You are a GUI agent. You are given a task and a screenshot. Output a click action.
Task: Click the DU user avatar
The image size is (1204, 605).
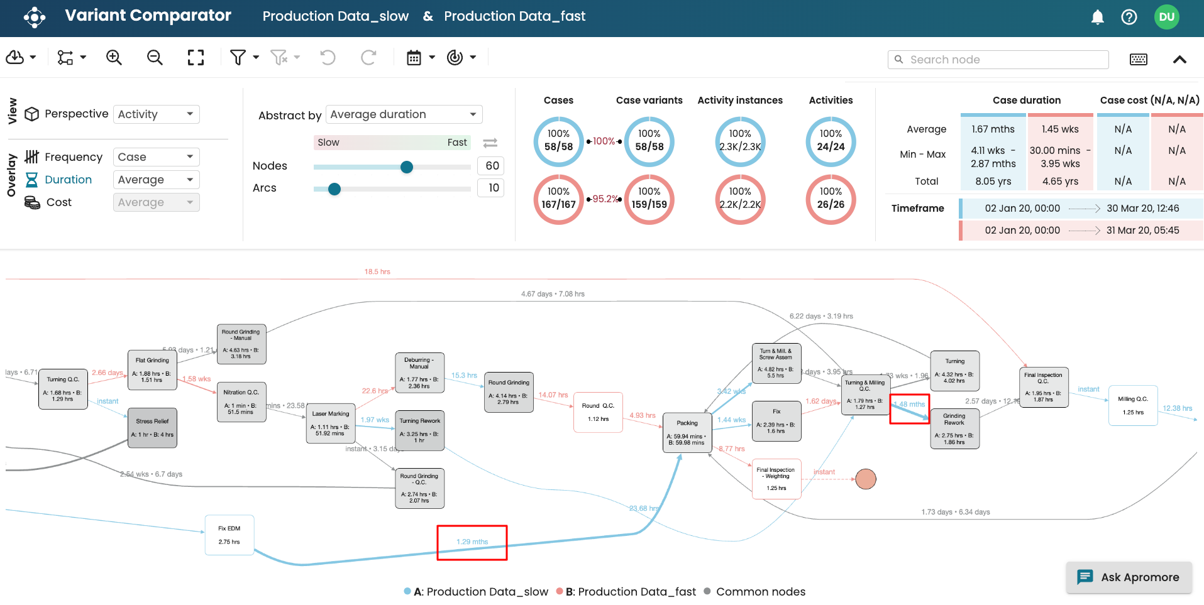[1166, 17]
